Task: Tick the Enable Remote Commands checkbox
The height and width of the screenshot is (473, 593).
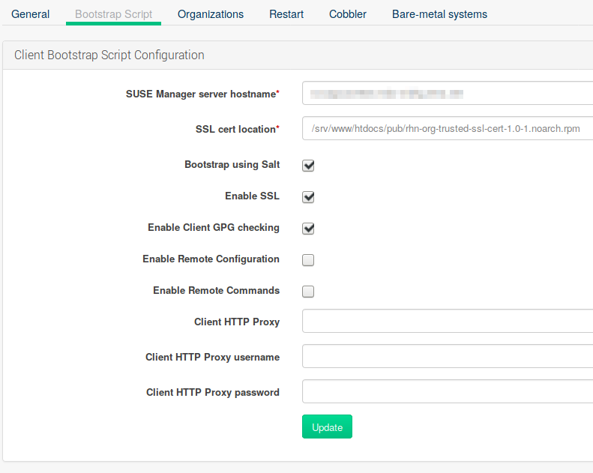Action: 308,292
